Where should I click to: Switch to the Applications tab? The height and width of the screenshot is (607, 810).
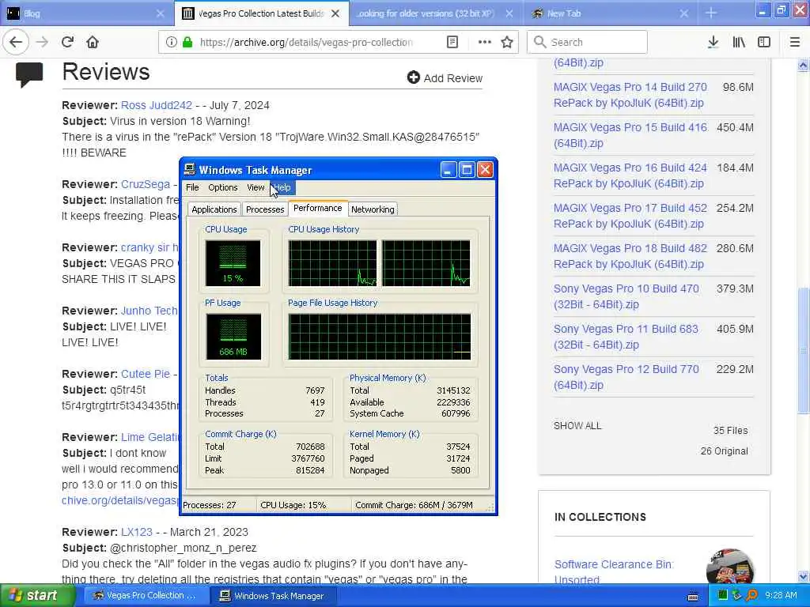[x=214, y=209]
